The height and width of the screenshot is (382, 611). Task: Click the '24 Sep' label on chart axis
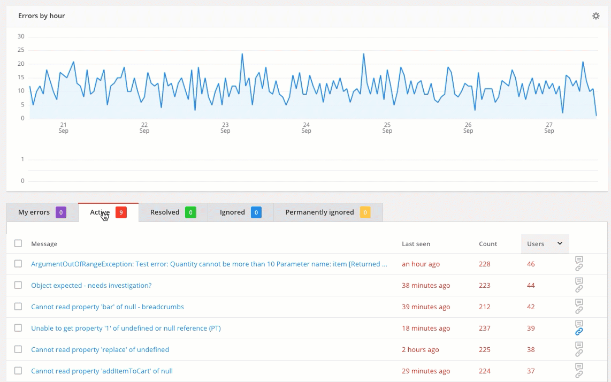[306, 127]
